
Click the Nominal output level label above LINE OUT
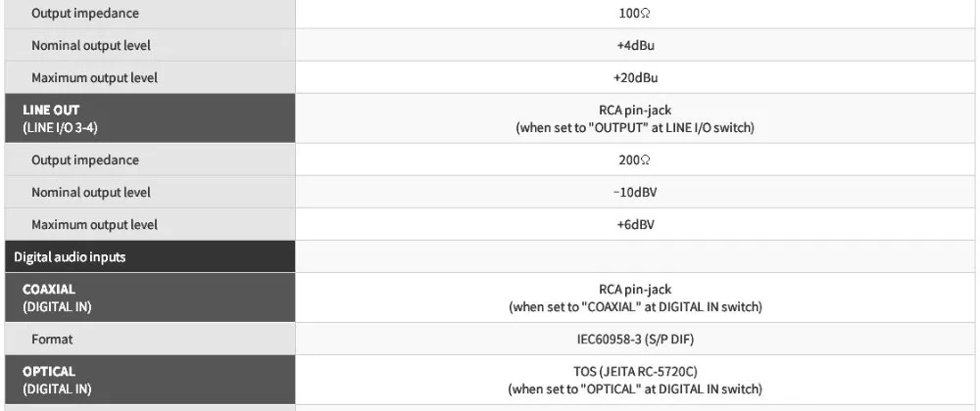pos(91,46)
